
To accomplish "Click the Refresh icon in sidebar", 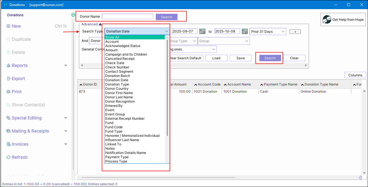I will point(8,157).
